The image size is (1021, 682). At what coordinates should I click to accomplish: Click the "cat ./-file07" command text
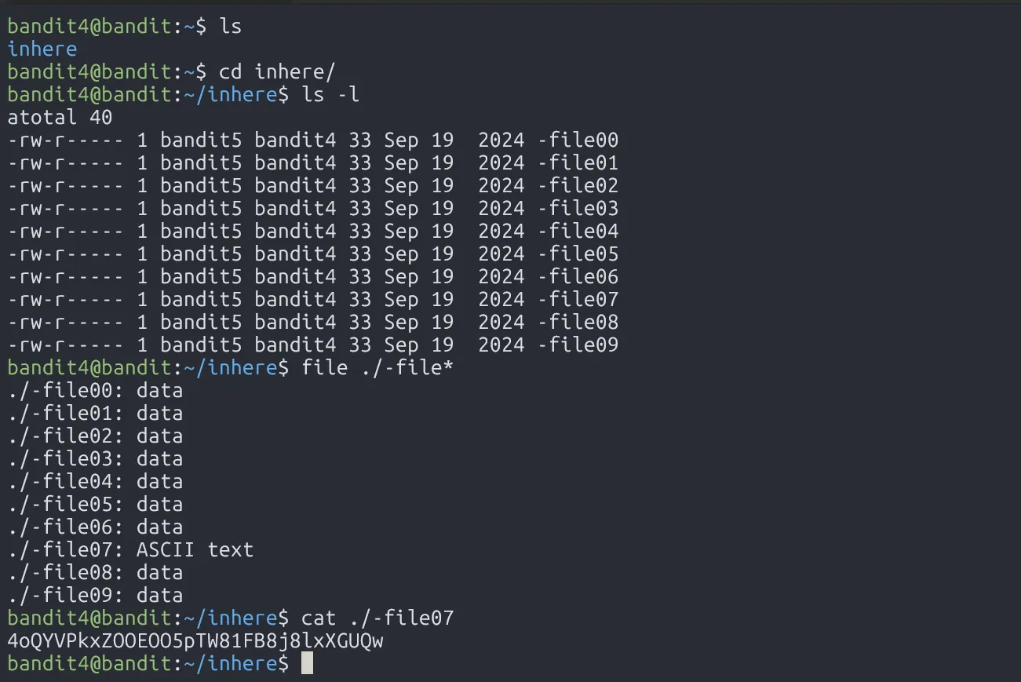377,618
